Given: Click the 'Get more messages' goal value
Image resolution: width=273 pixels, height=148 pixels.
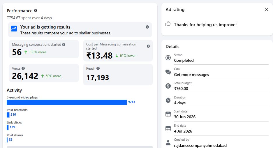Looking at the screenshot, I should 191,75.
